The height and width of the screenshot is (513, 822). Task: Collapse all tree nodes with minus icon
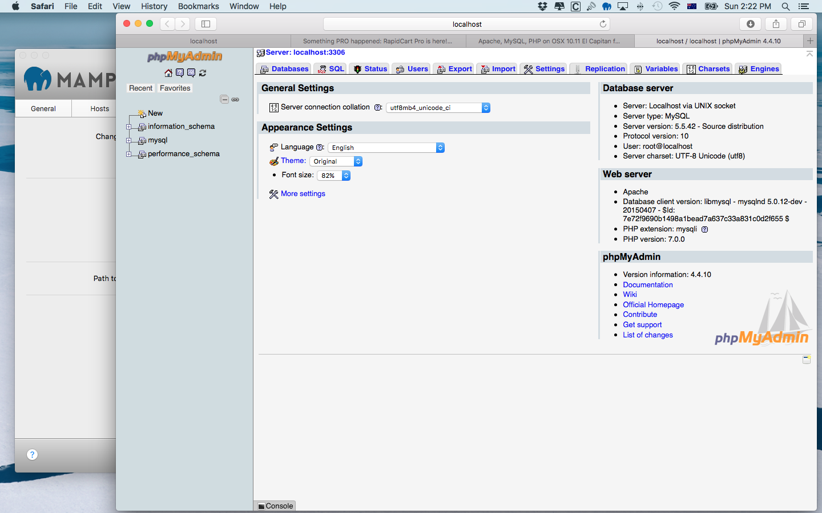coord(224,99)
